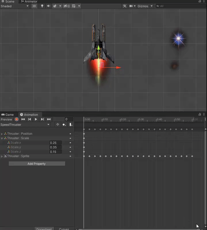This screenshot has height=230, width=207.
Task: Click Add event marker icon
Action: [71, 125]
